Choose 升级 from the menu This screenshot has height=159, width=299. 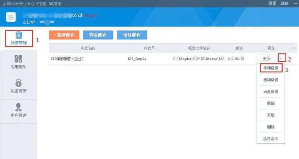click(x=271, y=115)
